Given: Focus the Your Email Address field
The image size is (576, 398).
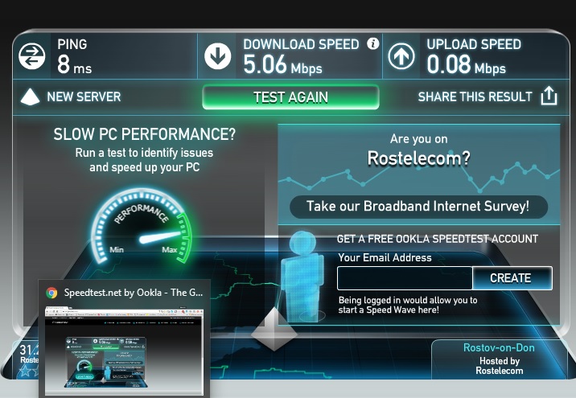Looking at the screenshot, I should [x=405, y=278].
